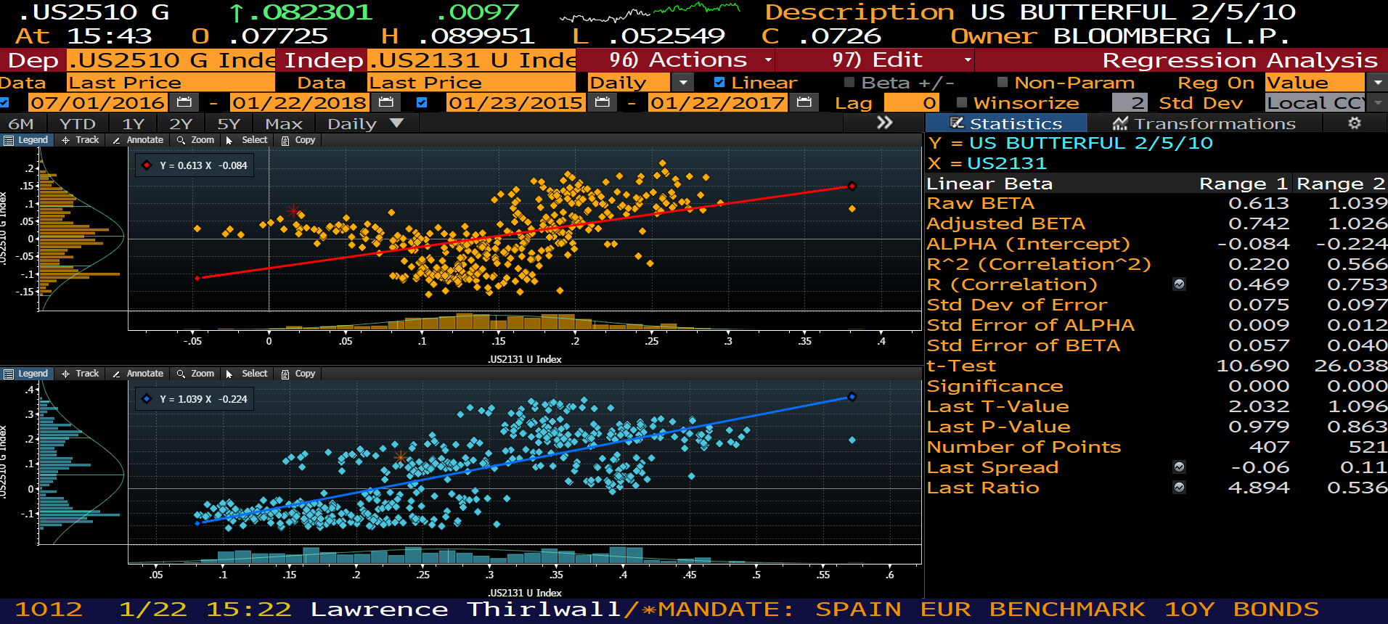This screenshot has width=1388, height=624.
Task: Edit the Lag value field
Action: point(912,103)
